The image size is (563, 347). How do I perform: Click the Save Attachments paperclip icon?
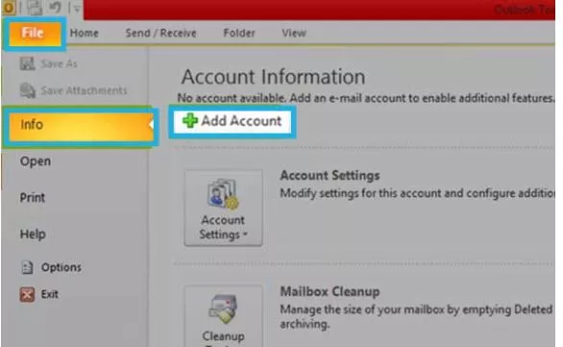tap(28, 90)
